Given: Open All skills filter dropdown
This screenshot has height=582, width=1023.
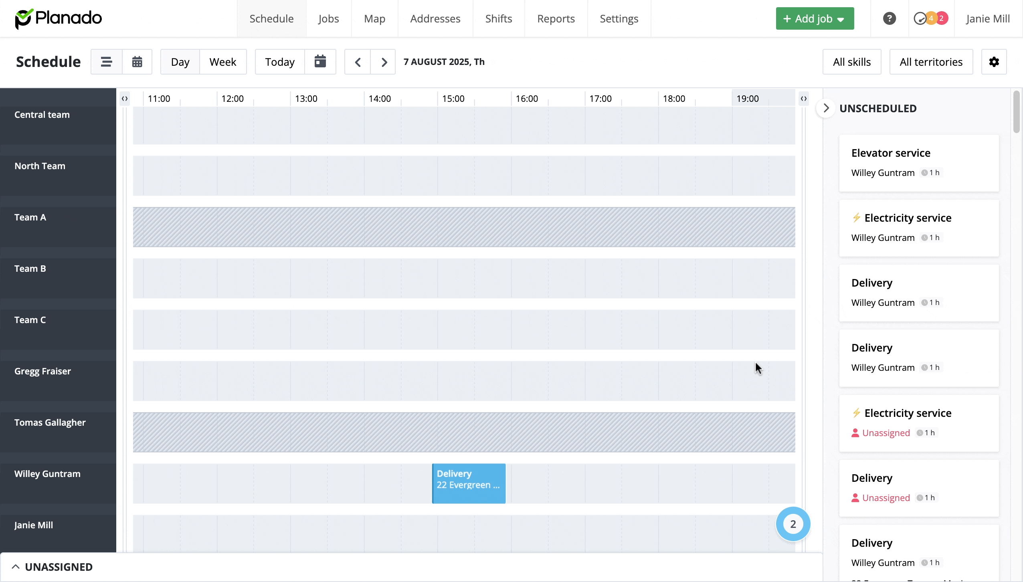Looking at the screenshot, I should (x=851, y=62).
